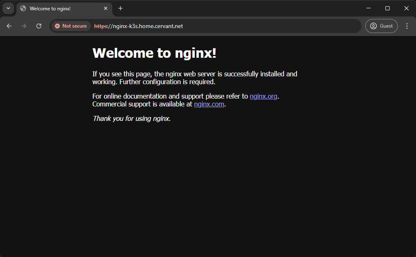Close the "Welcome to nginx!" tab
416x257 pixels.
(x=106, y=8)
